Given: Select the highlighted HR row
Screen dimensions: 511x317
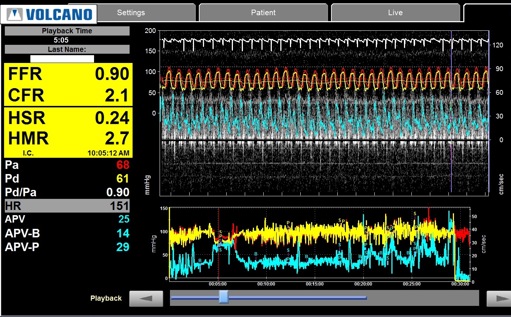Looking at the screenshot, I should (67, 206).
